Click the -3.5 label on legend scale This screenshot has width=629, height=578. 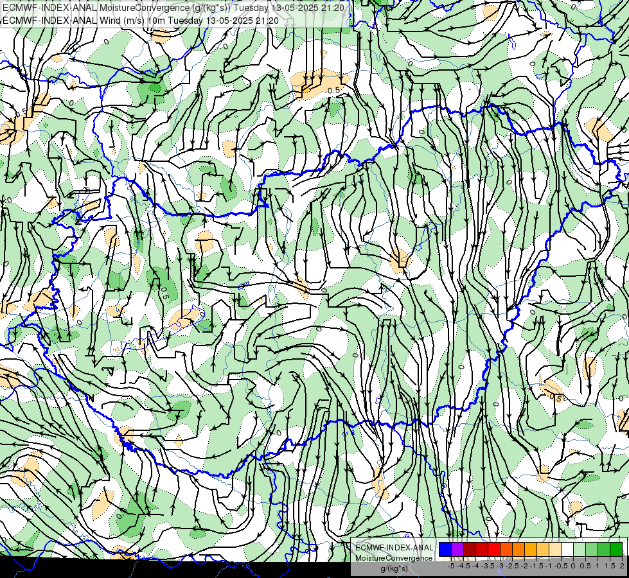488,566
